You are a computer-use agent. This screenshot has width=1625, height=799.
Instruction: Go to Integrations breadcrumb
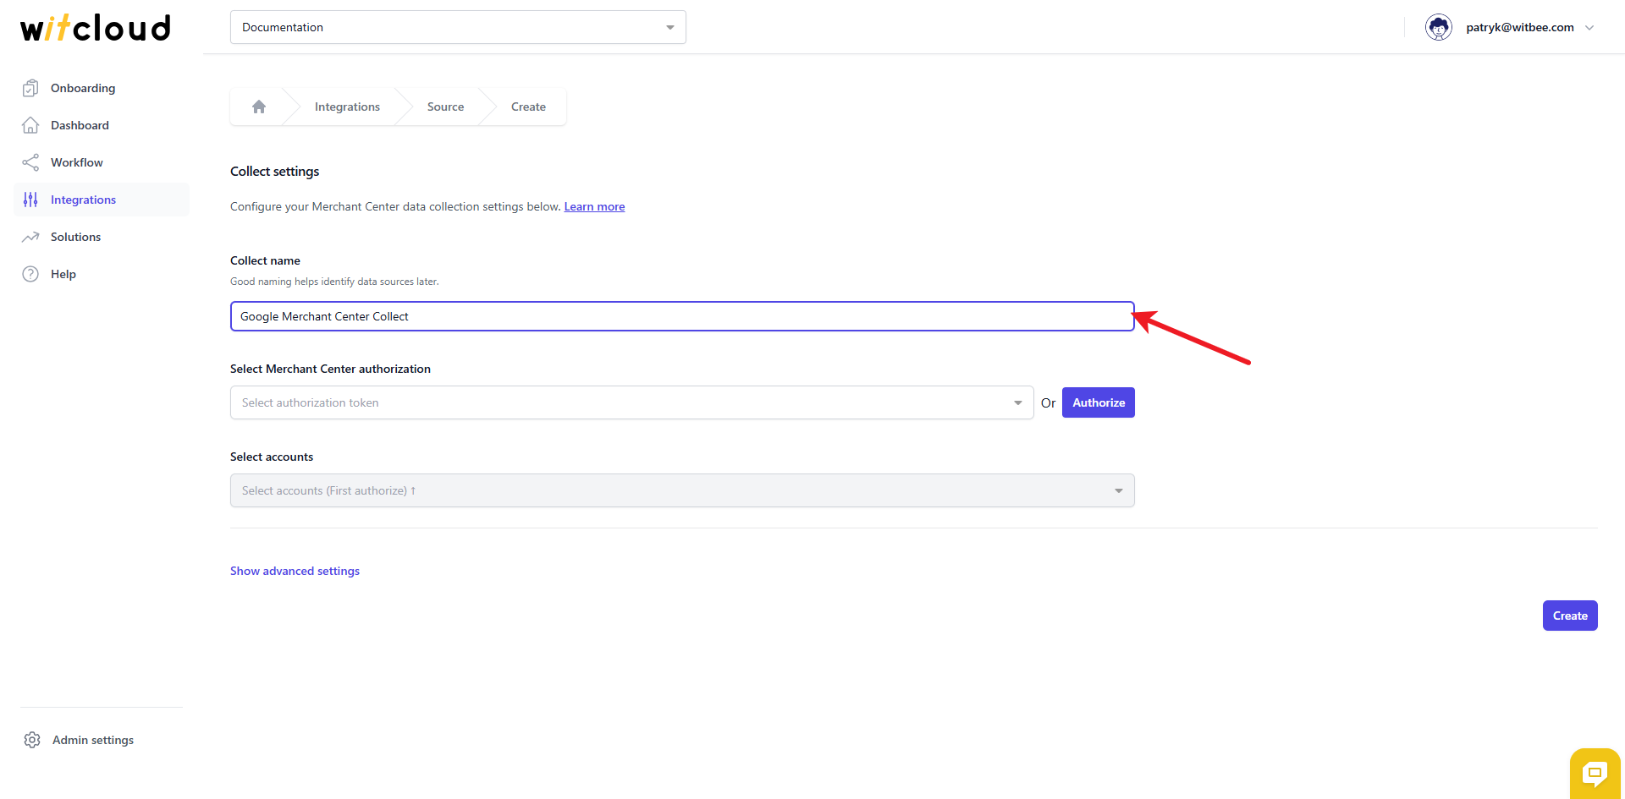347,107
